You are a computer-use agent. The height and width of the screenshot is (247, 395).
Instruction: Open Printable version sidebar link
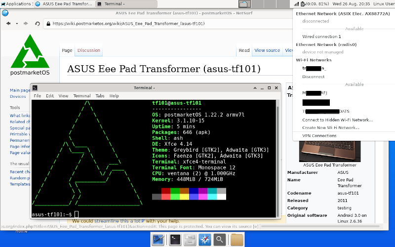[x=20, y=134]
